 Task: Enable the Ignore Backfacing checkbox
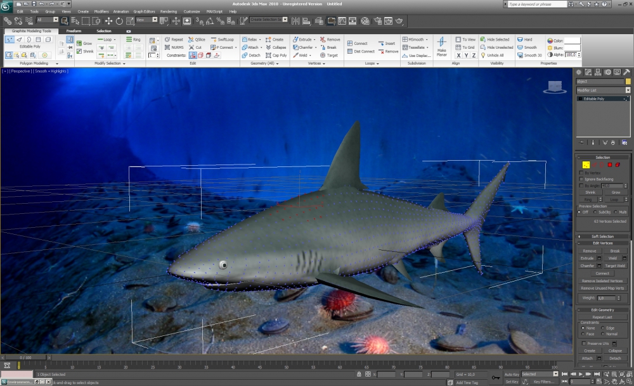pyautogui.click(x=582, y=179)
